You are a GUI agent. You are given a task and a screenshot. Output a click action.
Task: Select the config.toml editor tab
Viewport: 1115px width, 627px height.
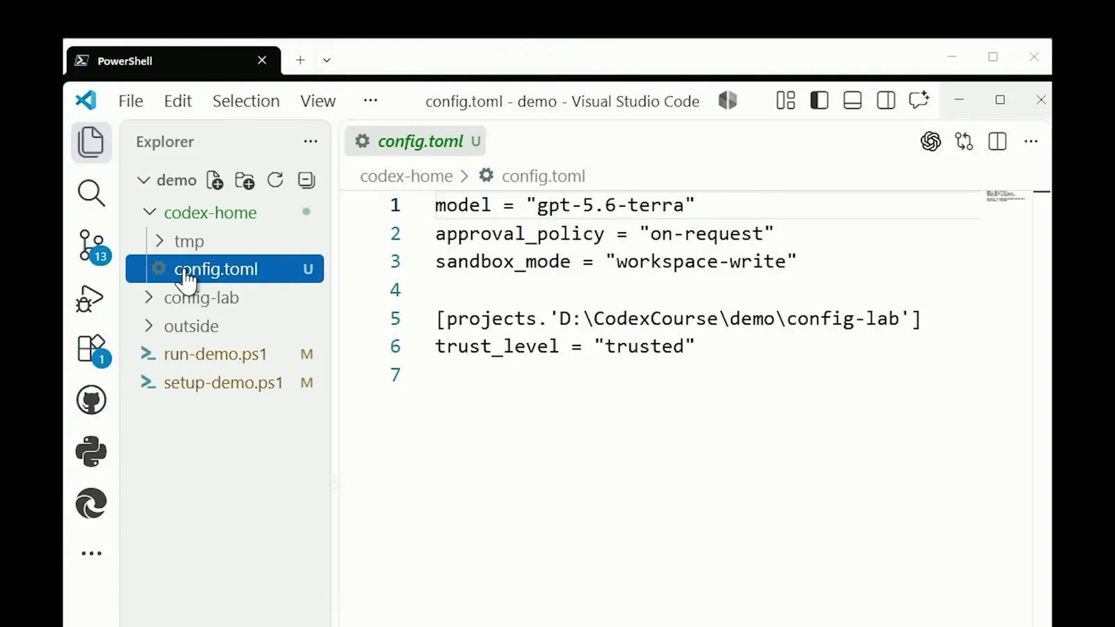416,141
